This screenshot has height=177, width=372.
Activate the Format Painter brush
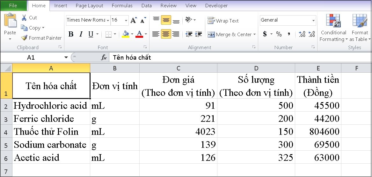click(x=24, y=38)
